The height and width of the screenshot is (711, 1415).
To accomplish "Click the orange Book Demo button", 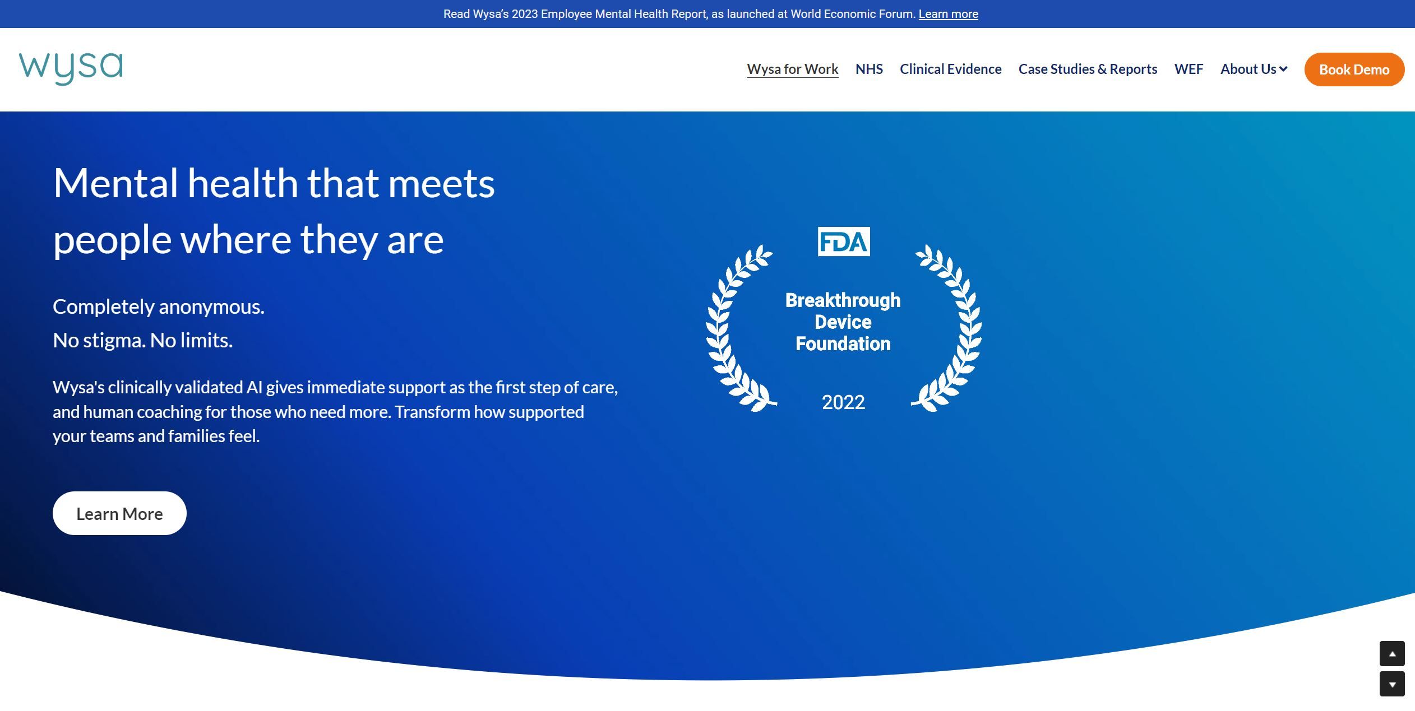I will coord(1354,69).
